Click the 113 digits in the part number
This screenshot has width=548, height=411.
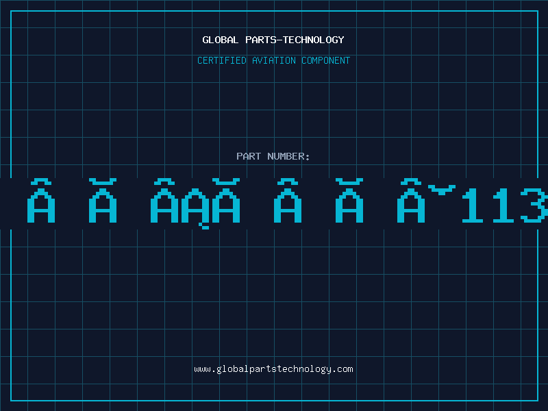tap(505, 205)
